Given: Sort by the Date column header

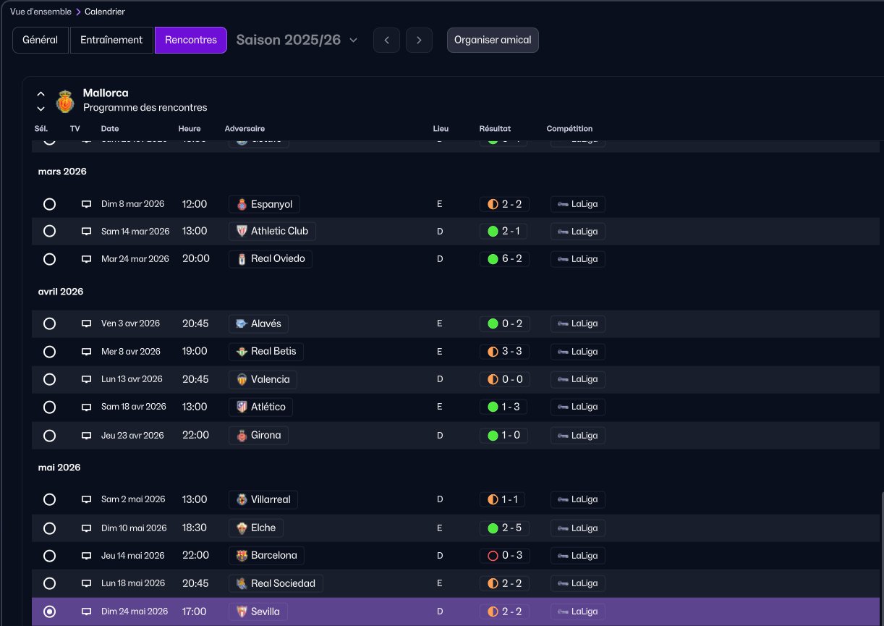Looking at the screenshot, I should (x=110, y=129).
